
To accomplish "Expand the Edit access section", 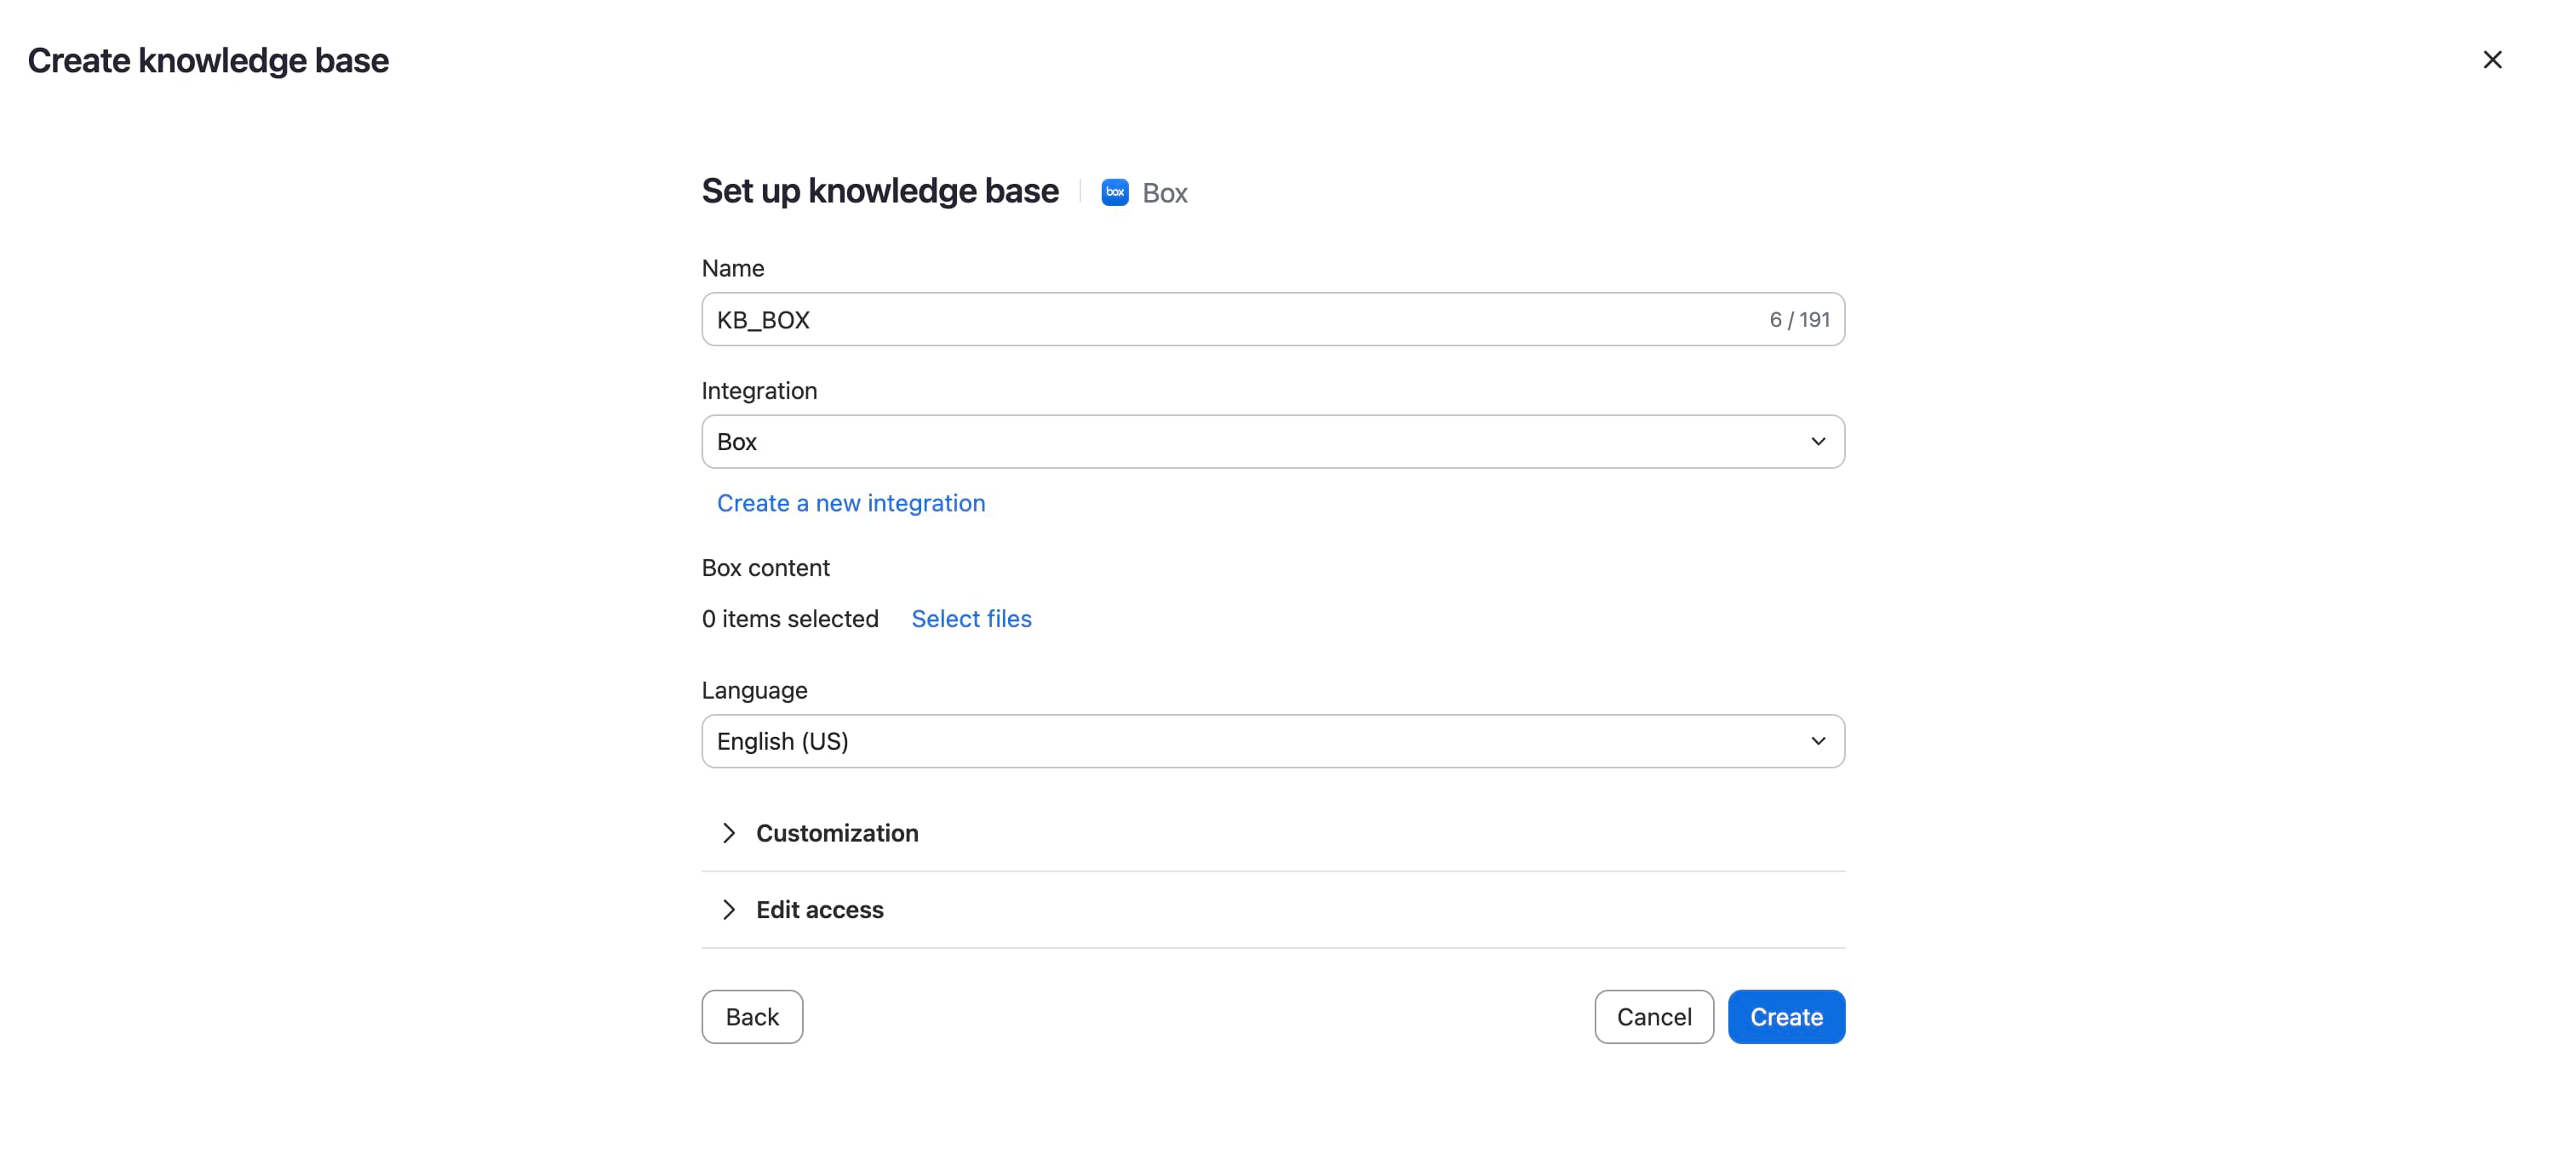I will 820,910.
